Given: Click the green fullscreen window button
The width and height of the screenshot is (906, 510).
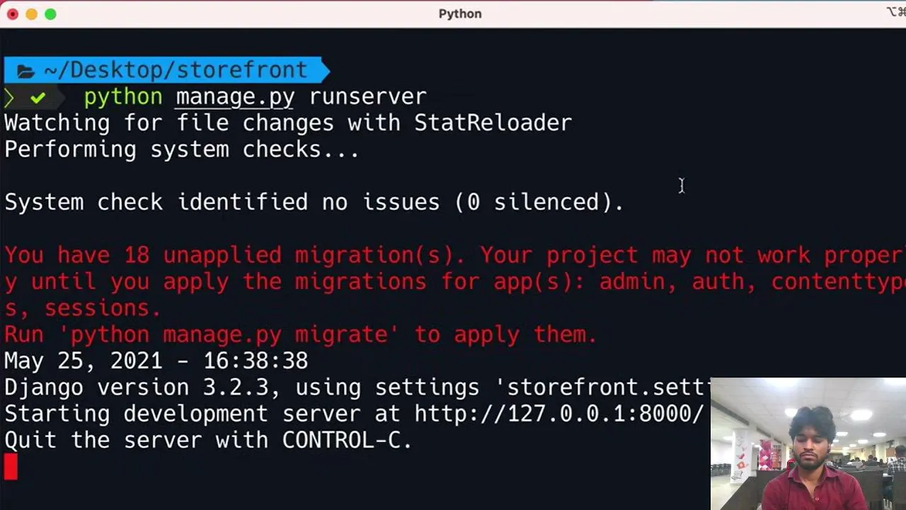Looking at the screenshot, I should coord(50,14).
